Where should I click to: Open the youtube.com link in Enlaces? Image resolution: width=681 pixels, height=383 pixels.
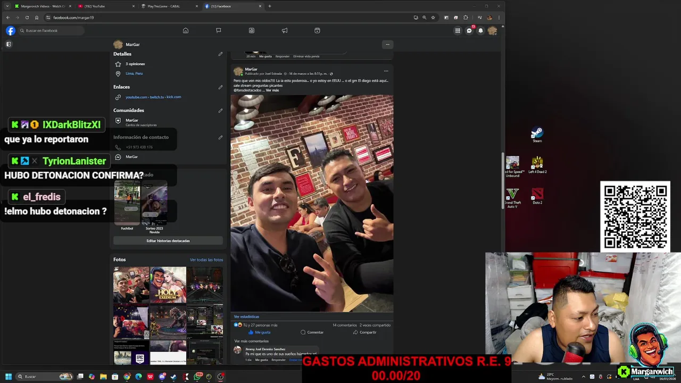click(136, 97)
